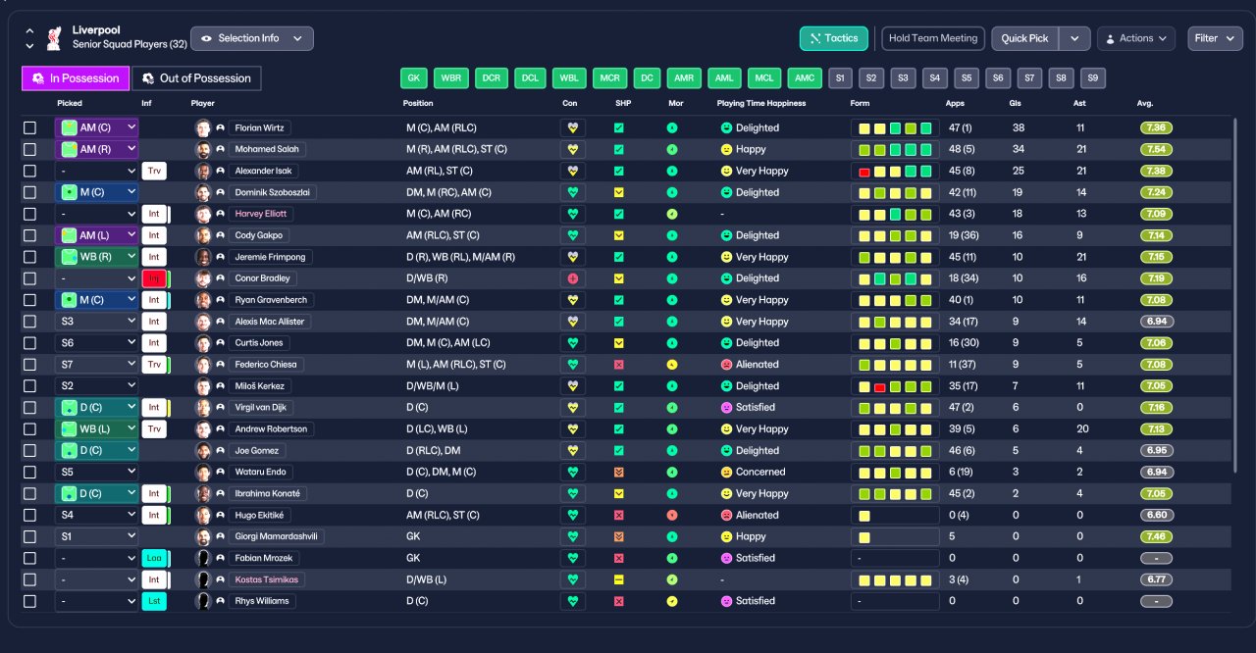Click Miloš Kerkez's form bar
This screenshot has width=1256, height=653.
[x=895, y=385]
